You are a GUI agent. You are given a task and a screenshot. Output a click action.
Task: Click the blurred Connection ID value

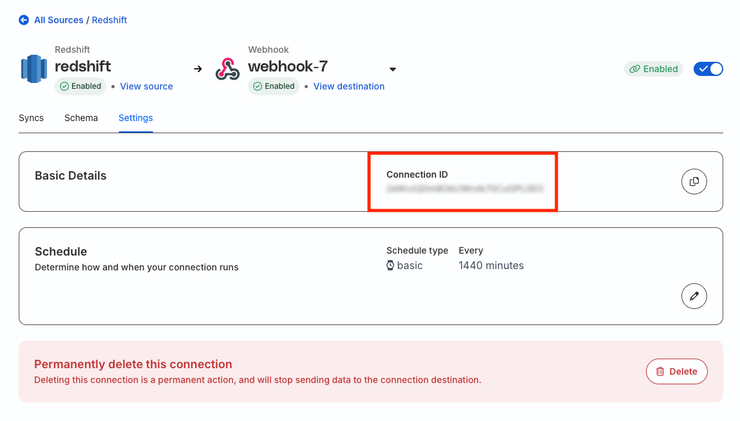click(465, 189)
